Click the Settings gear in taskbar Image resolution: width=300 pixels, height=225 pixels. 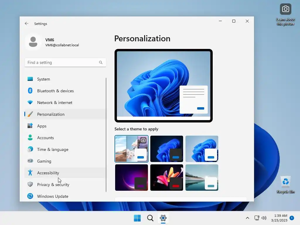(x=163, y=218)
